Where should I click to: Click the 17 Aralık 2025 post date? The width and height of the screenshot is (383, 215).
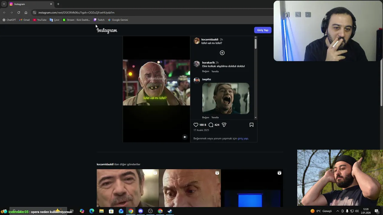click(201, 130)
